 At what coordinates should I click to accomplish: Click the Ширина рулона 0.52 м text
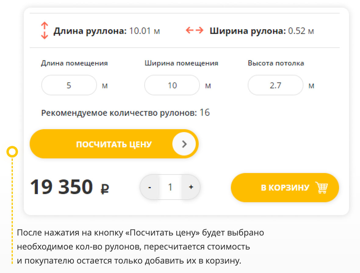point(262,31)
